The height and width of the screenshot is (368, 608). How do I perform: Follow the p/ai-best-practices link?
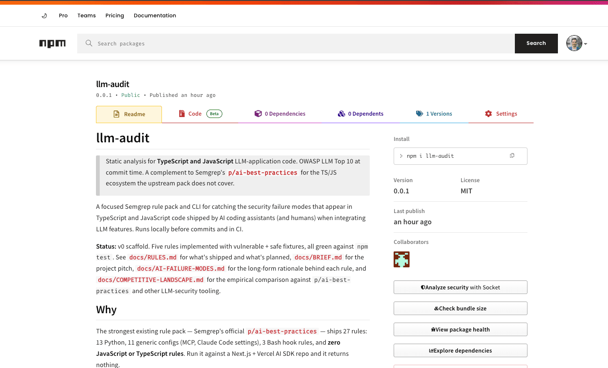coord(263,172)
